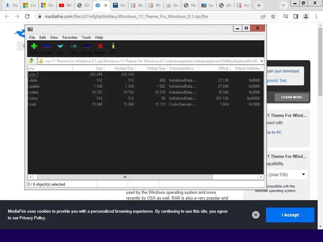Viewport: 323px width, 242px height.
Task: Click the Test toolbar icon
Action: pos(60,49)
